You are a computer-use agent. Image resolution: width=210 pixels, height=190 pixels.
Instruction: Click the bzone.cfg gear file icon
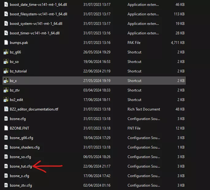[6, 119]
